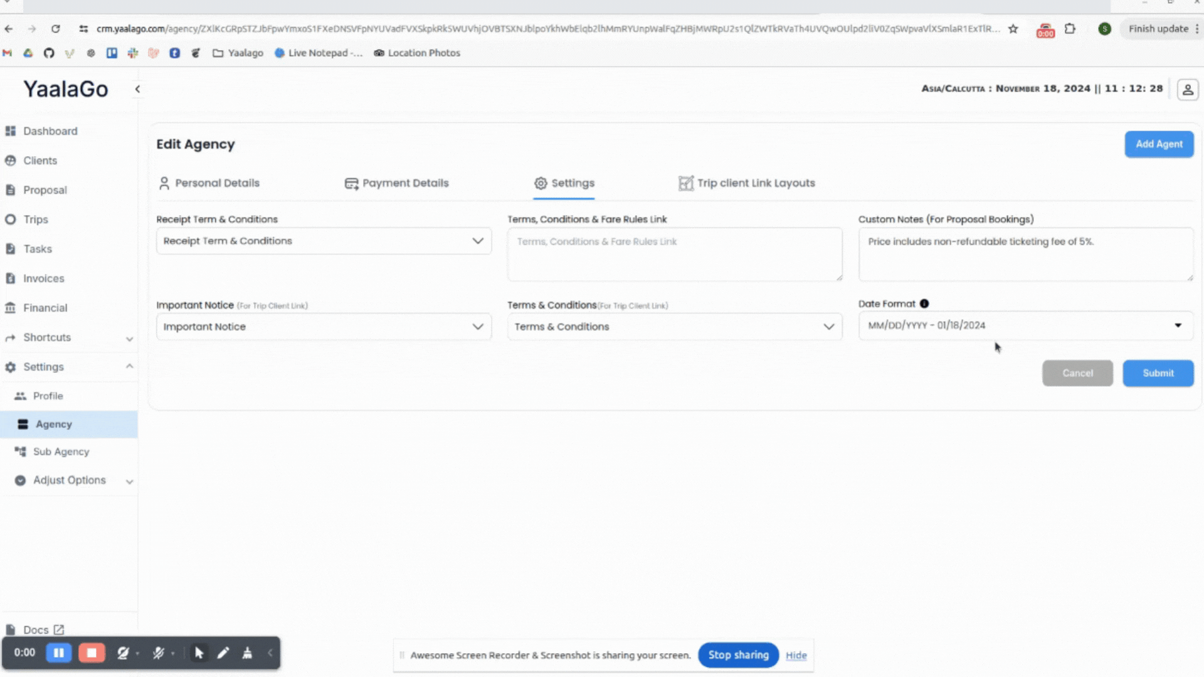Open the site information icon in the address bar
Image resolution: width=1204 pixels, height=677 pixels.
(x=83, y=29)
